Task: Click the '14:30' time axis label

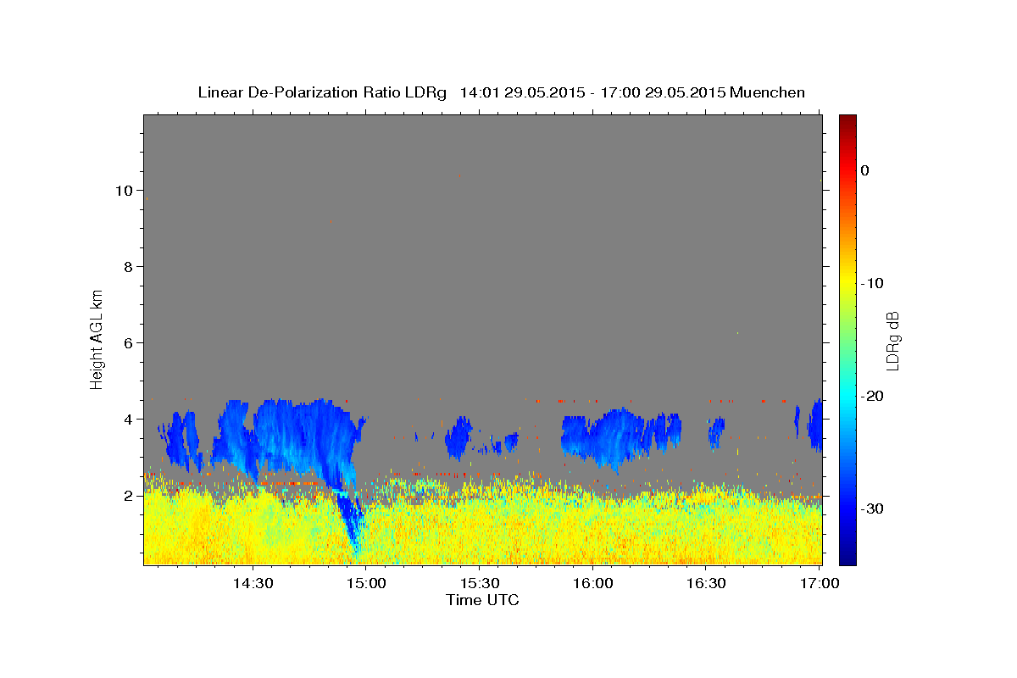Action: pyautogui.click(x=253, y=583)
